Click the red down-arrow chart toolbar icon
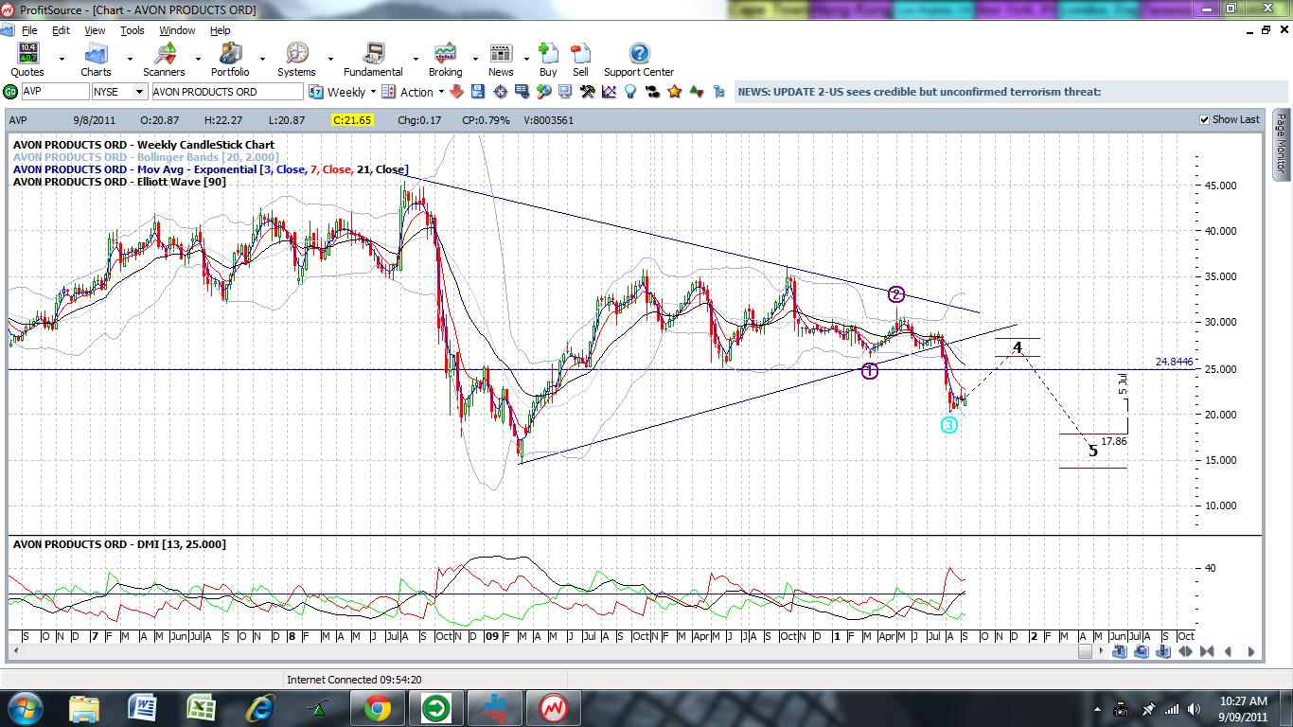 click(456, 92)
